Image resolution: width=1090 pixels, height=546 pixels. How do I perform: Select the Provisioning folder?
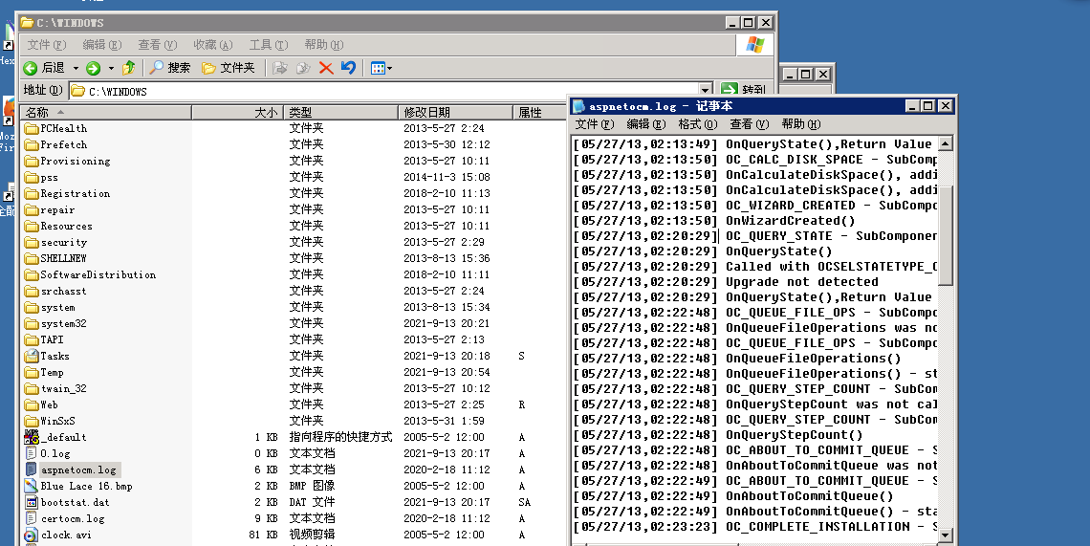tap(68, 161)
